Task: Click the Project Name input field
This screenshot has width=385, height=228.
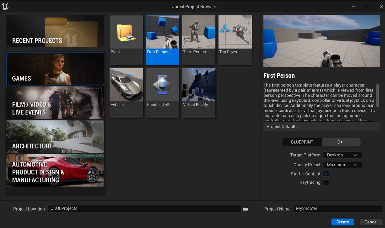Action: (x=338, y=209)
